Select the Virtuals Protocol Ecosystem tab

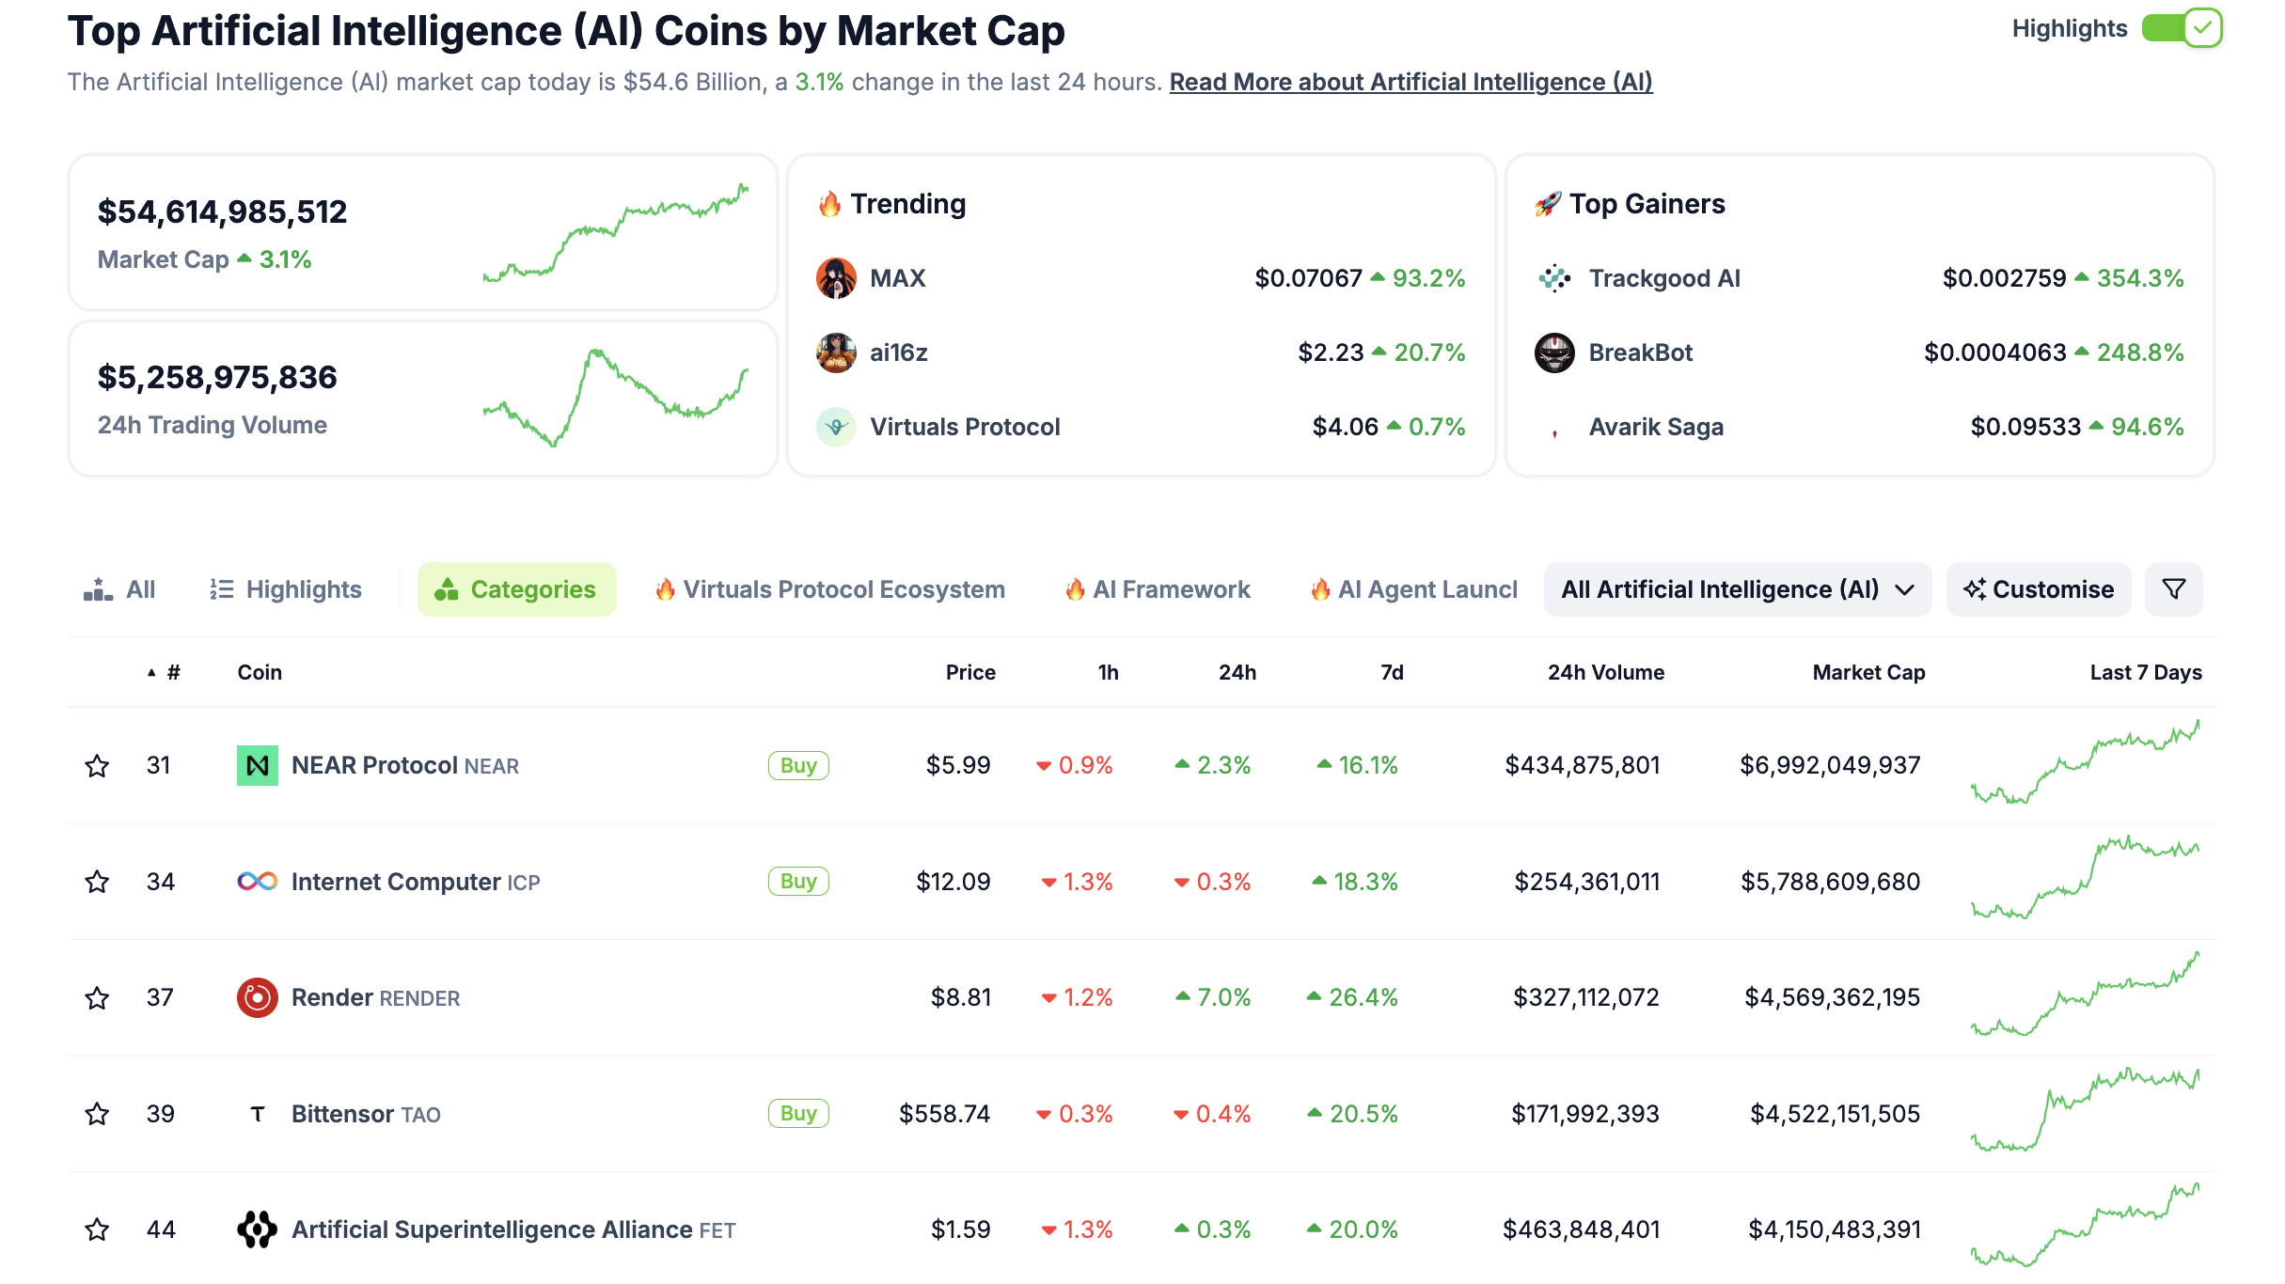pos(830,589)
